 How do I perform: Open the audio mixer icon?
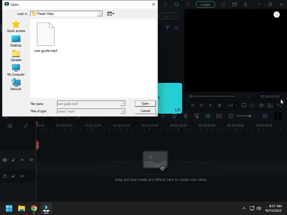196,116
